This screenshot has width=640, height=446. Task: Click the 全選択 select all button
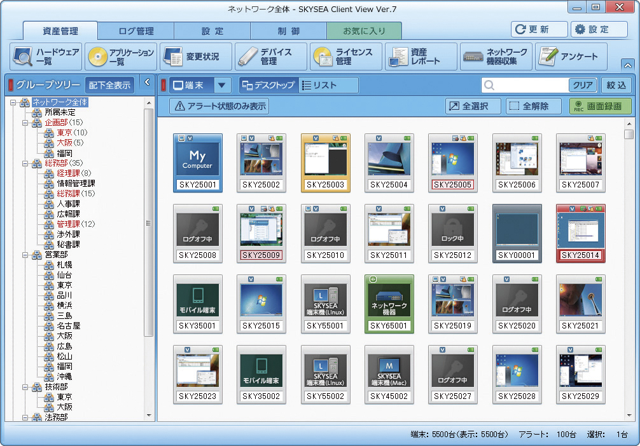coord(473,106)
